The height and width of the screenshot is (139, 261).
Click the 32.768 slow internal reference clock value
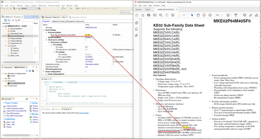[x=88, y=35]
